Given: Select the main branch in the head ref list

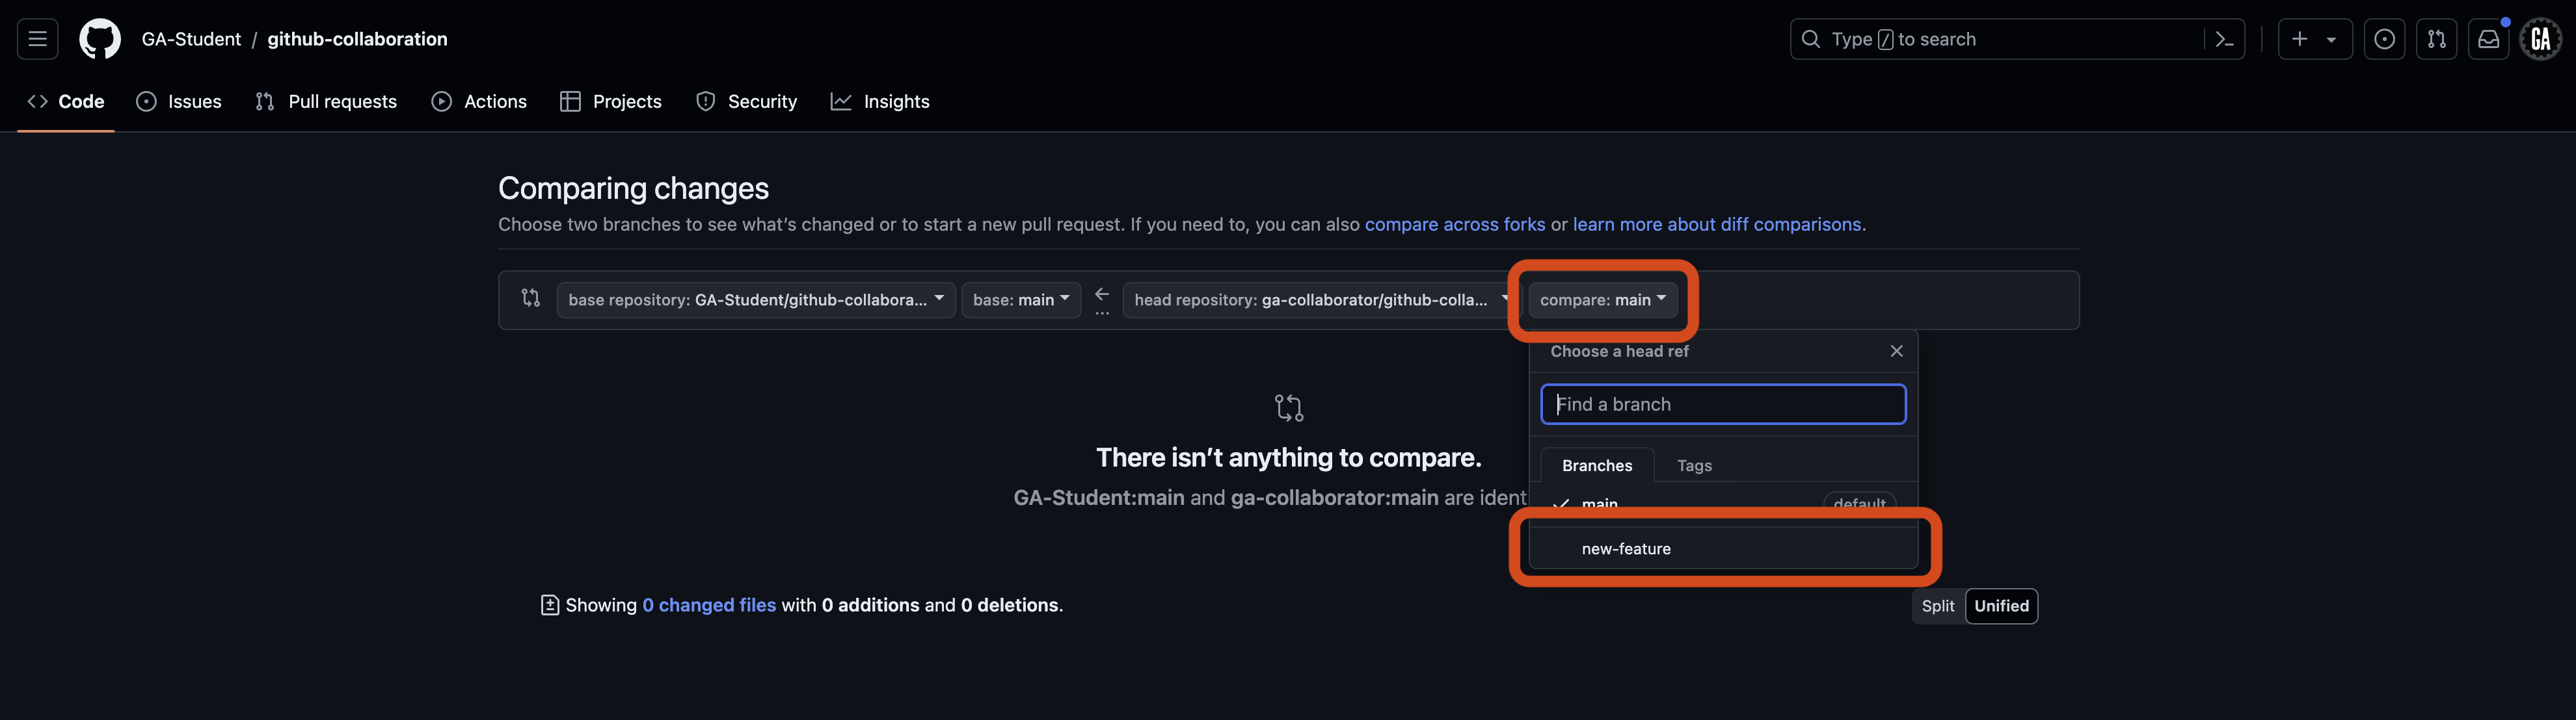Looking at the screenshot, I should coord(1599,504).
